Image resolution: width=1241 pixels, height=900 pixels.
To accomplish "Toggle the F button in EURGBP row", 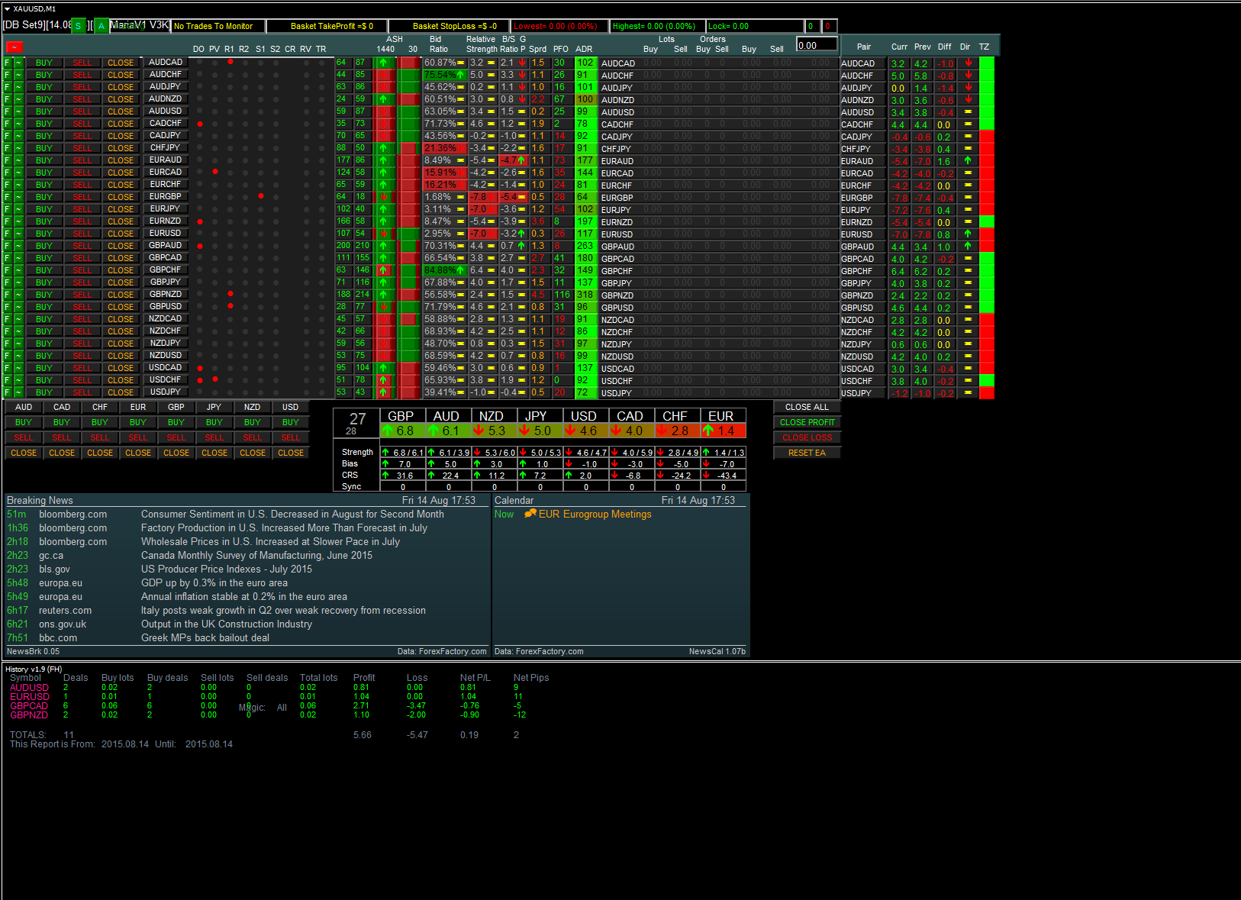I will tap(7, 197).
